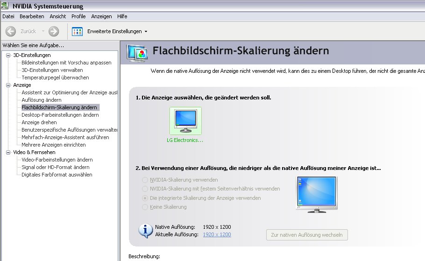Click the Beschreibung: label

(x=144, y=256)
